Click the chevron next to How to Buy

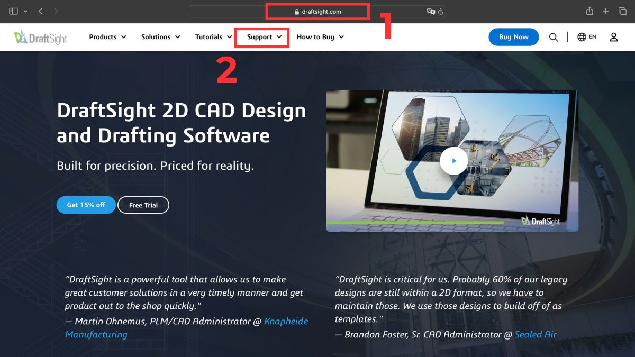[x=341, y=37]
